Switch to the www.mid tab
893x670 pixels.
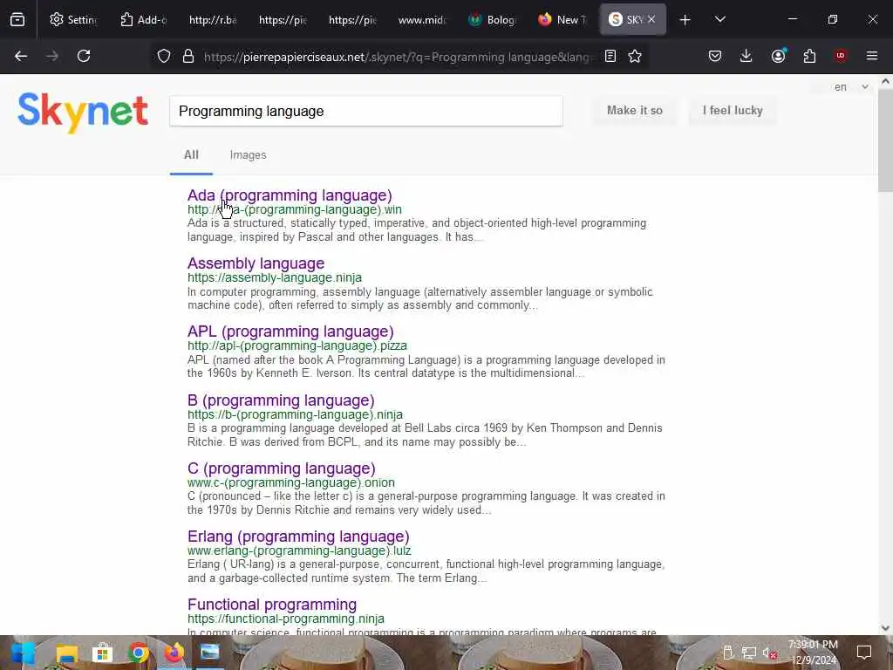(x=422, y=19)
